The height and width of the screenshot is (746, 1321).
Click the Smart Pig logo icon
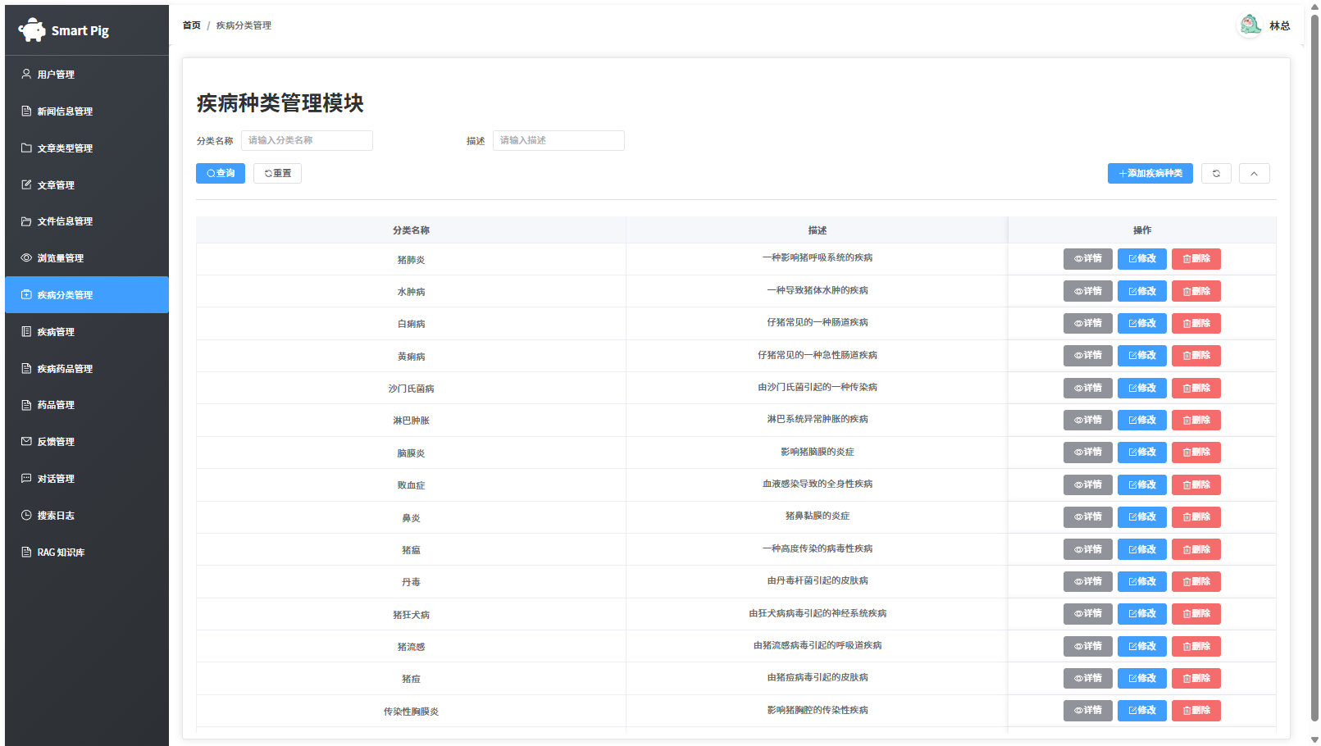(x=32, y=30)
